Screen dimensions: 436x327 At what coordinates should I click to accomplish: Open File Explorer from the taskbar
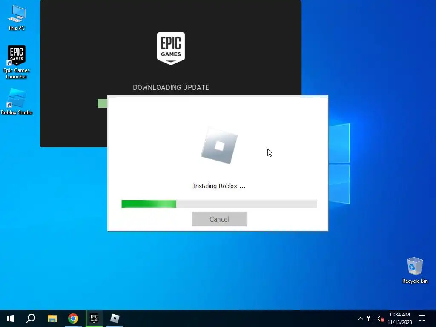[52, 318]
